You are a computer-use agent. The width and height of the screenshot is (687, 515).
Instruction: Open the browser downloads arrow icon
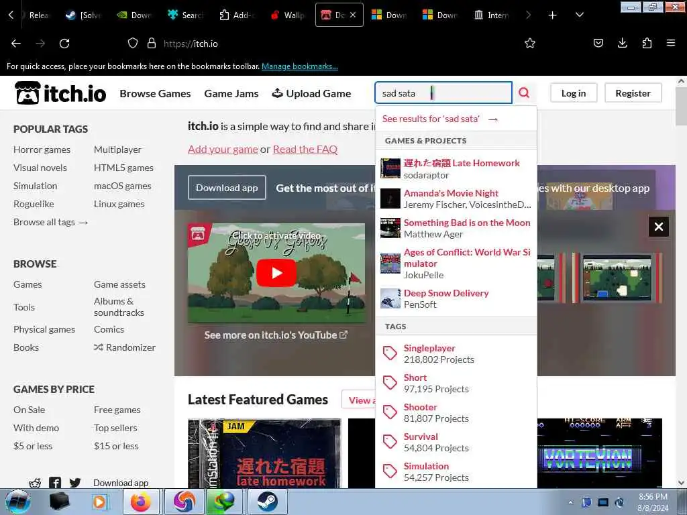[622, 43]
